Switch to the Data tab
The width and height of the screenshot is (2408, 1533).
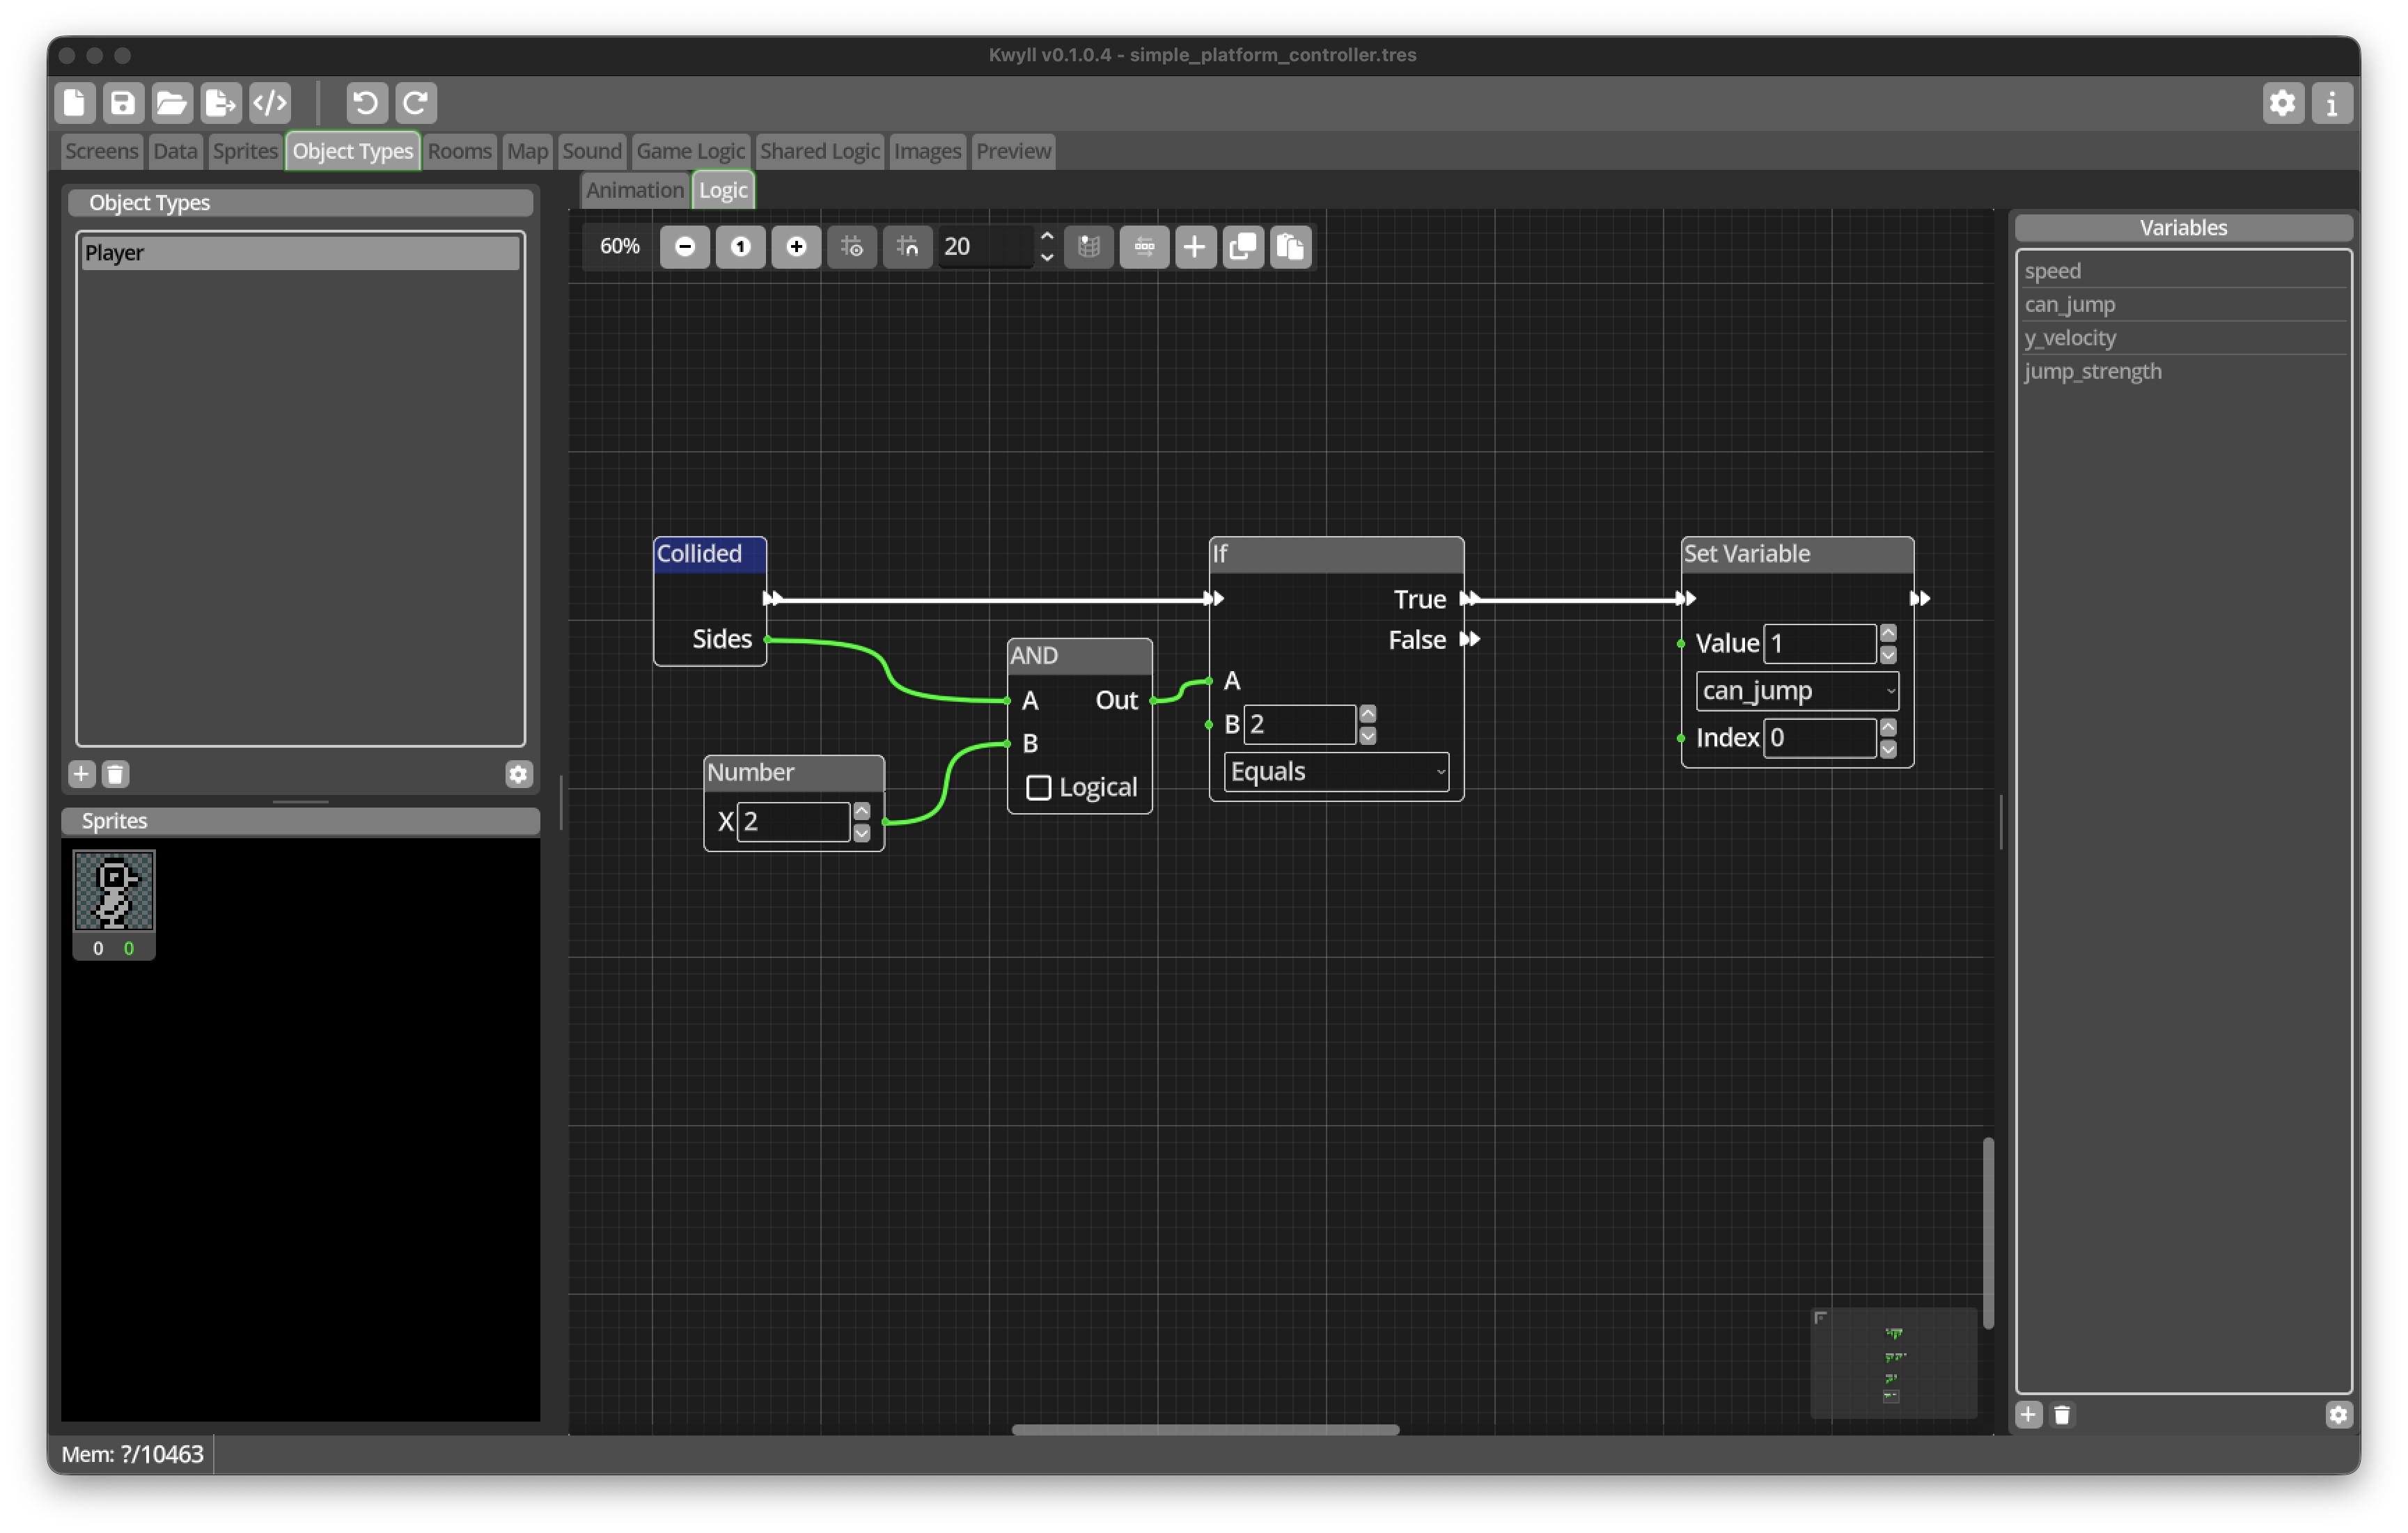tap(175, 151)
